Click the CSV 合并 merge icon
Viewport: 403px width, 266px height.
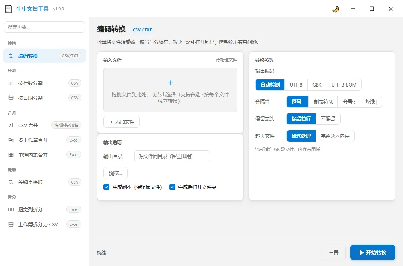point(11,125)
